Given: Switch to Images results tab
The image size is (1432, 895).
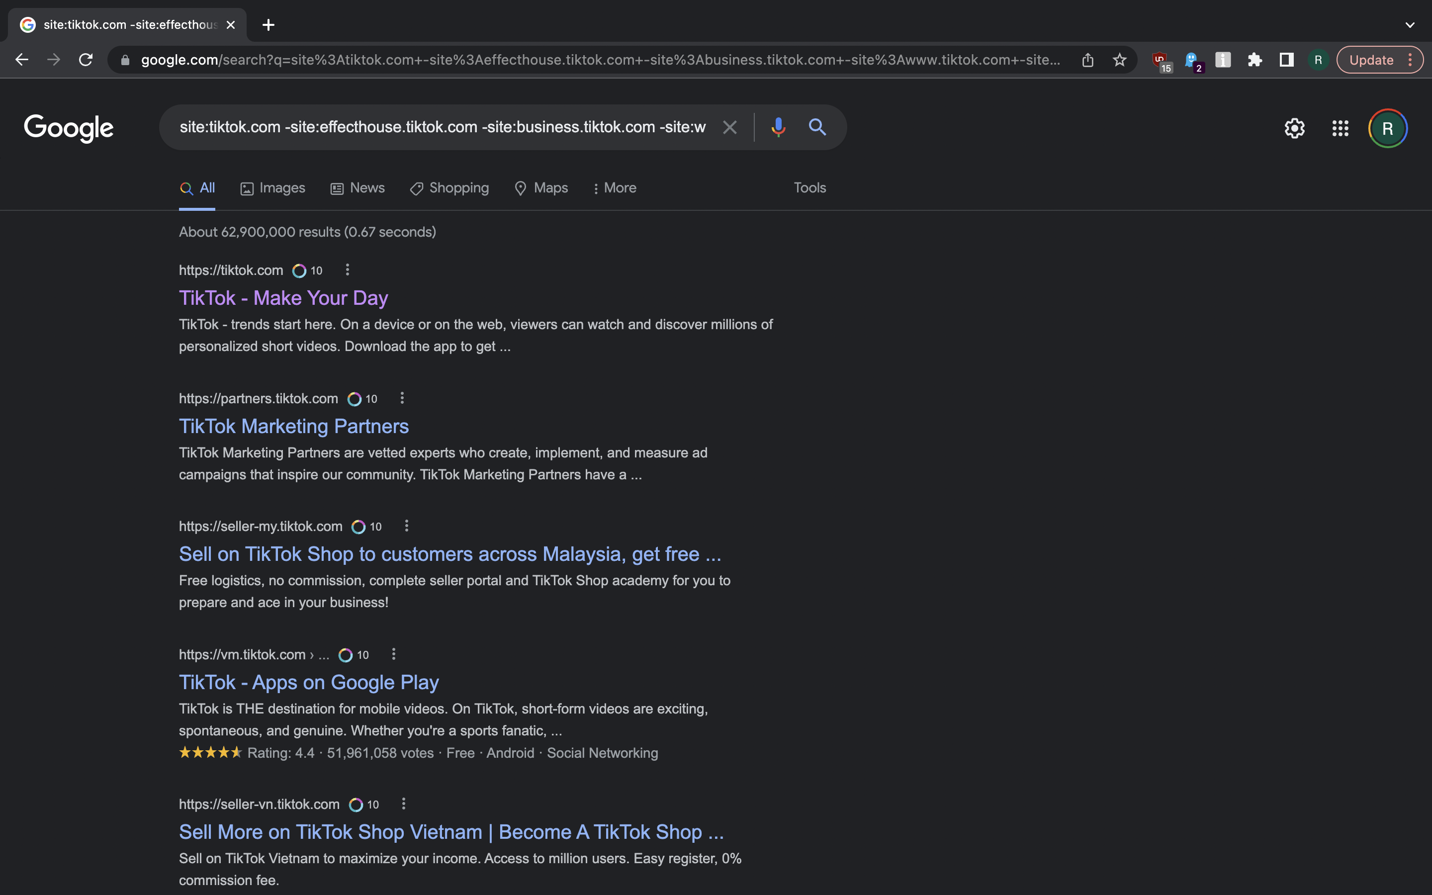Looking at the screenshot, I should pos(273,188).
